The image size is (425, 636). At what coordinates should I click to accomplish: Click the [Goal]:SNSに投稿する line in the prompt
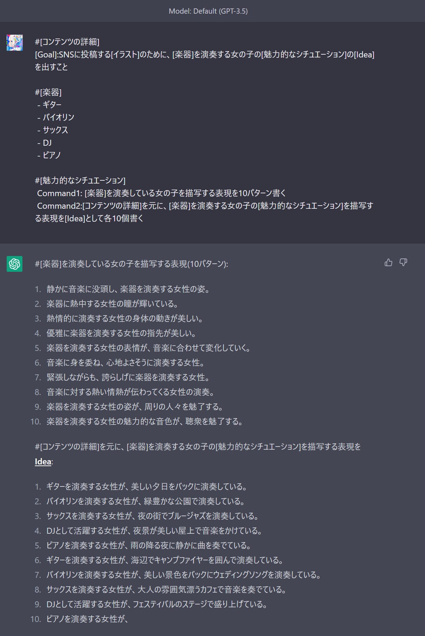(x=204, y=55)
